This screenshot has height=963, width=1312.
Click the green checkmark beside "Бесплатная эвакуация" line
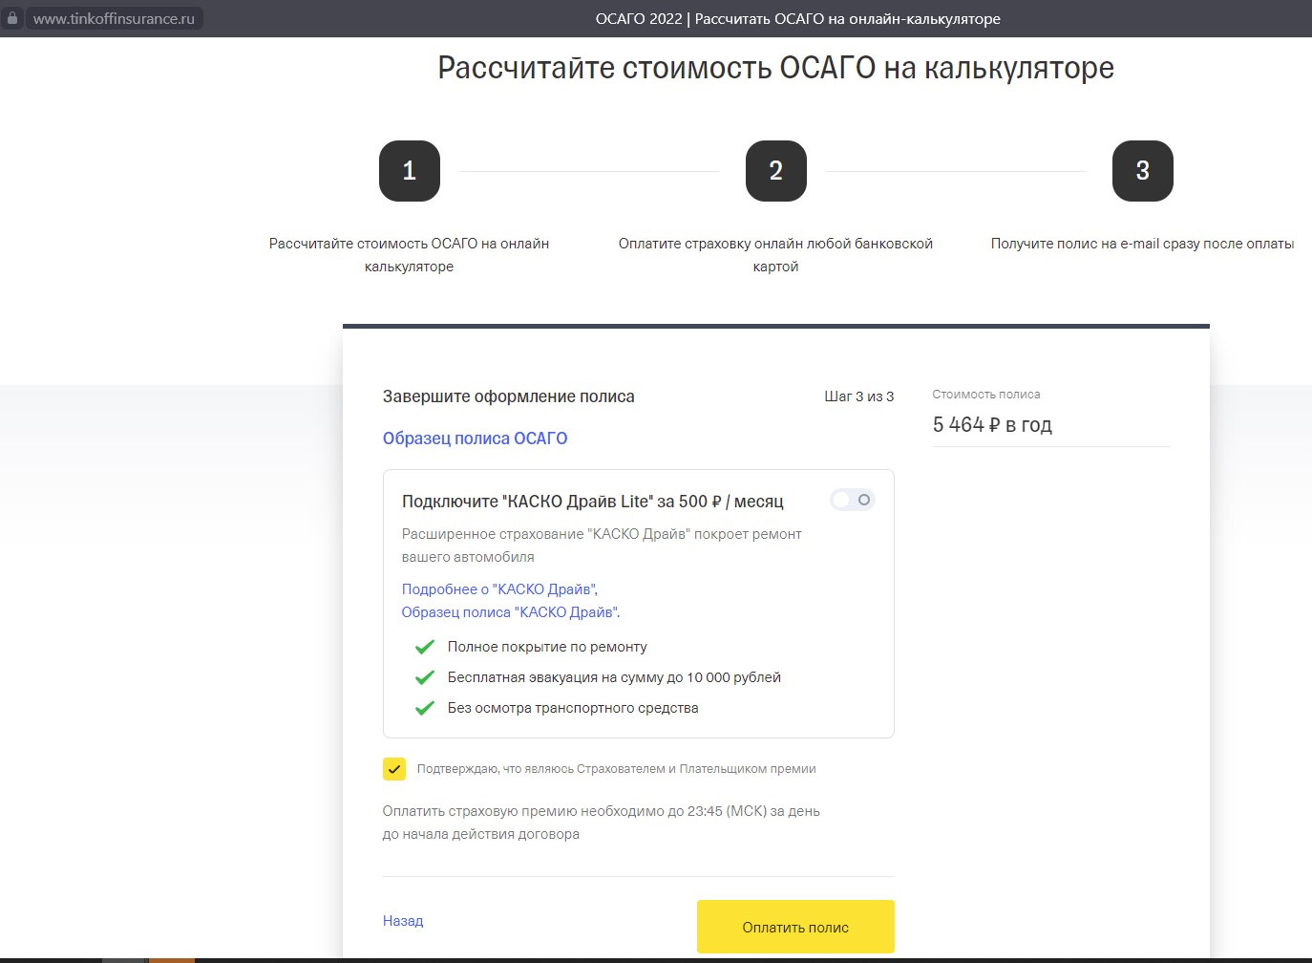pyautogui.click(x=424, y=677)
